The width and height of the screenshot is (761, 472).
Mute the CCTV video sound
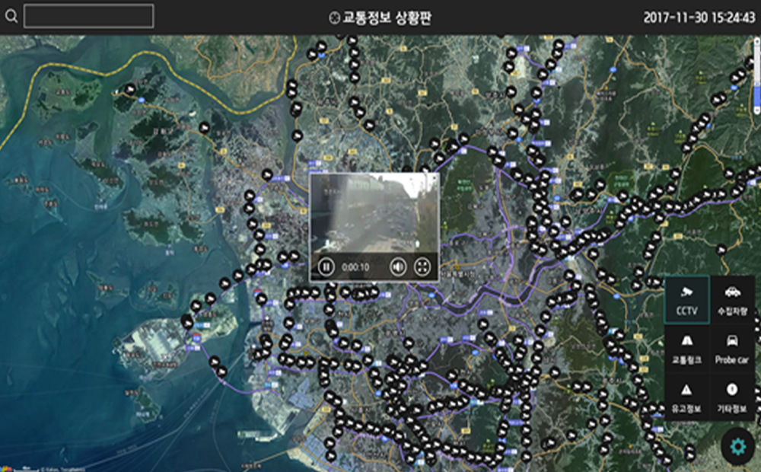[397, 266]
